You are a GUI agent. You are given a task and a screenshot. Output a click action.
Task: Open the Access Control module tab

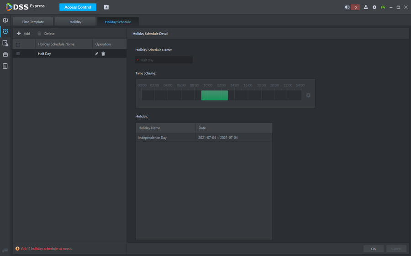78,7
